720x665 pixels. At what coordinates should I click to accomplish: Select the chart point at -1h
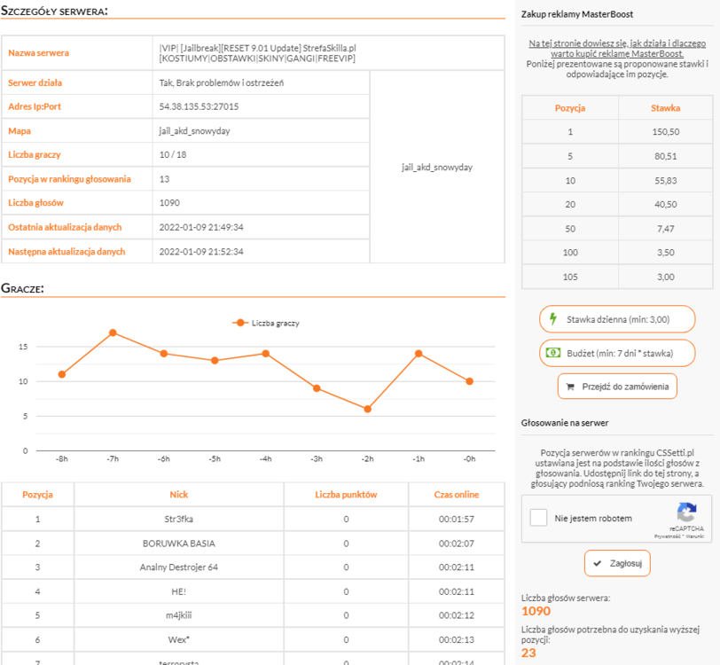tap(419, 354)
